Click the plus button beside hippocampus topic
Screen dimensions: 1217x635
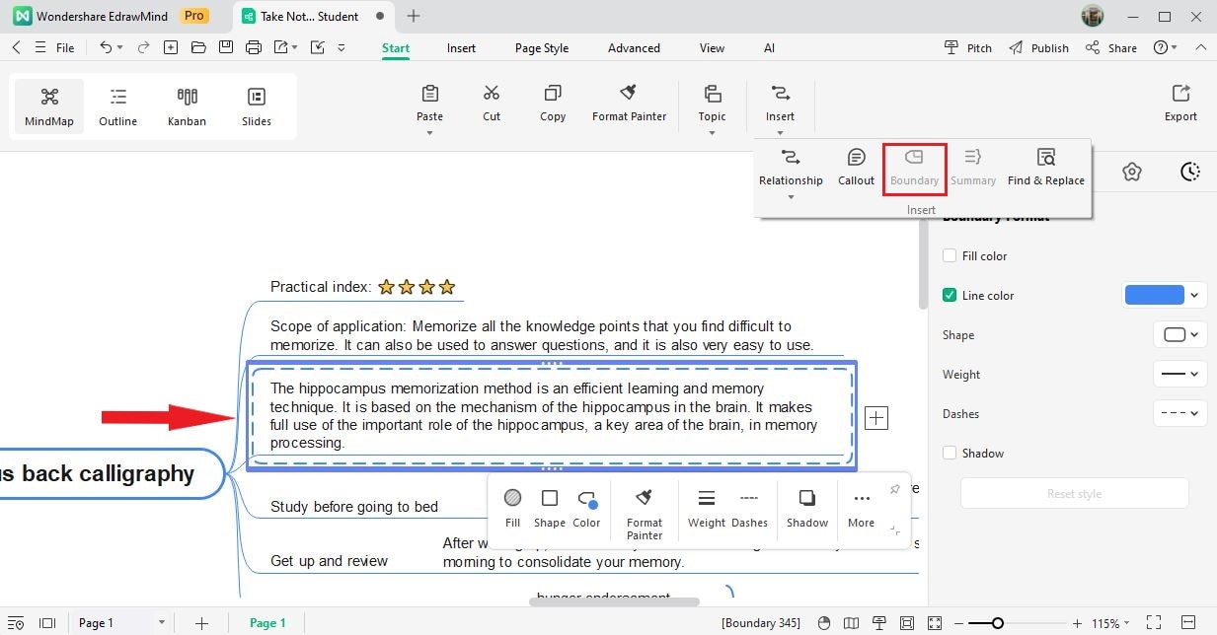click(x=875, y=418)
